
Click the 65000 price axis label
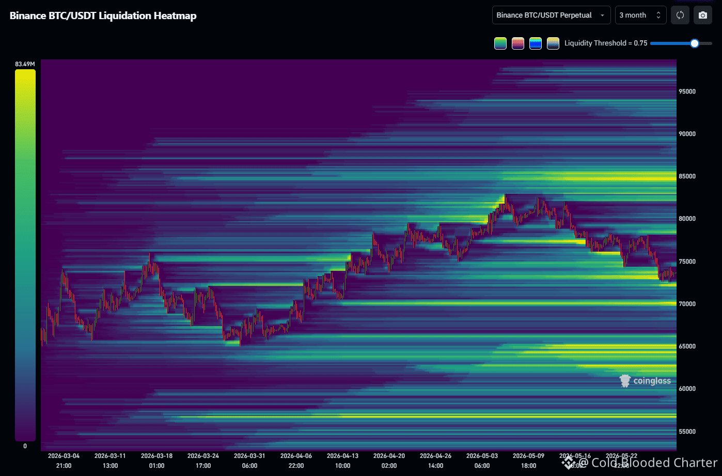(687, 346)
